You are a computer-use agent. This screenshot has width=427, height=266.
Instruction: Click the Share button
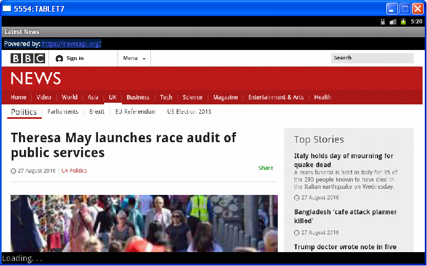266,168
